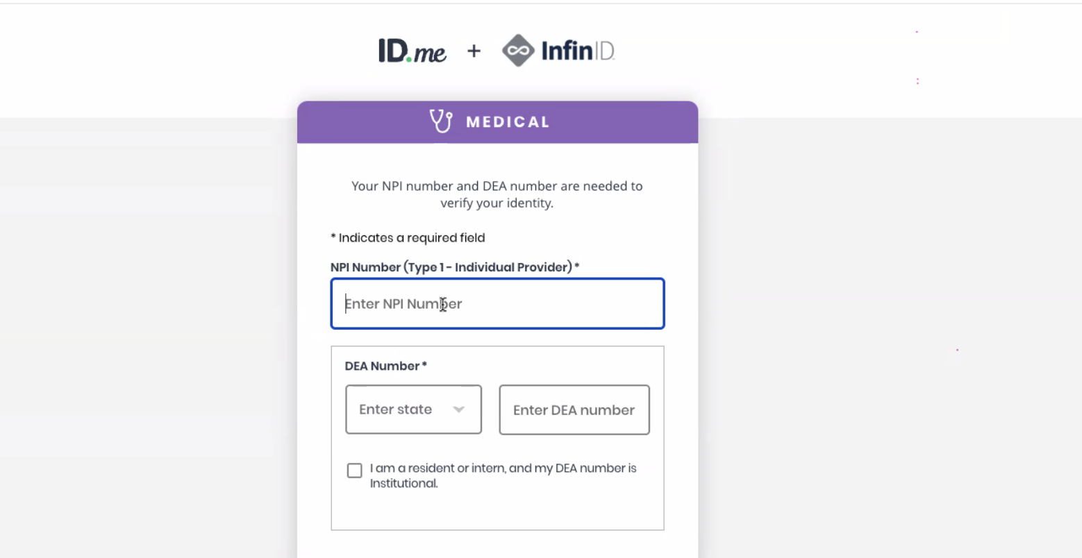Click the empty purple header area right of MEDICAL

click(x=625, y=122)
